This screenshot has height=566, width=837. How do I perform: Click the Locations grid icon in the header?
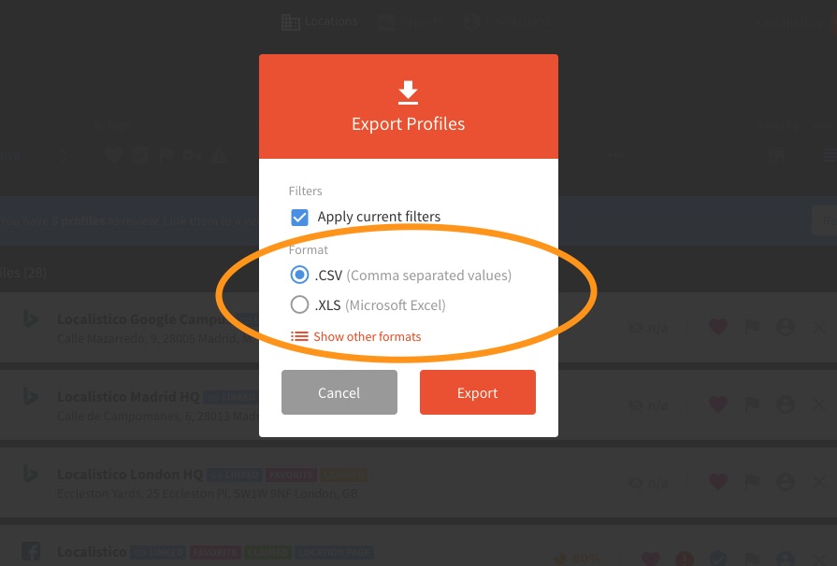pos(291,22)
